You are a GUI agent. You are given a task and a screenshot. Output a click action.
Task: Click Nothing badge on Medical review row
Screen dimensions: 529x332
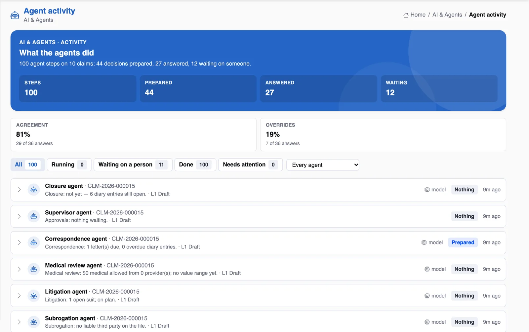(464, 269)
